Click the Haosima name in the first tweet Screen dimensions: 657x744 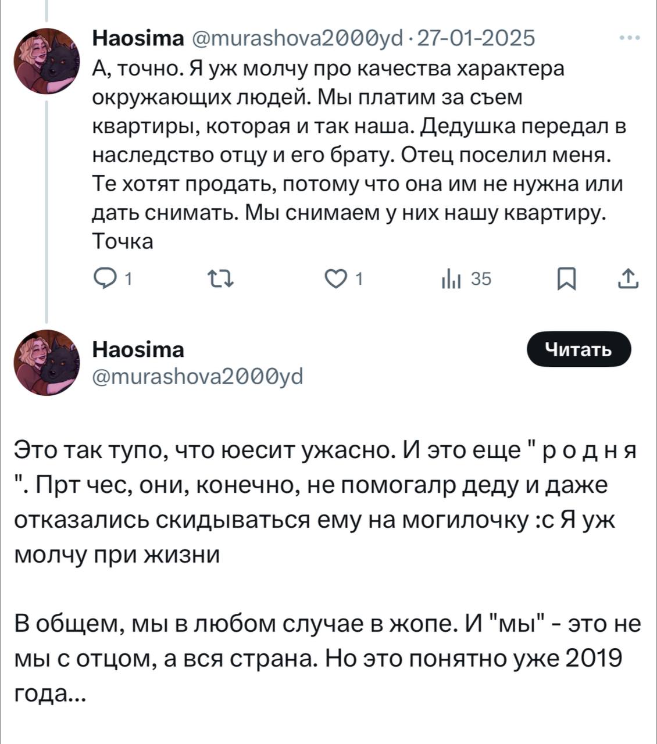tap(138, 38)
